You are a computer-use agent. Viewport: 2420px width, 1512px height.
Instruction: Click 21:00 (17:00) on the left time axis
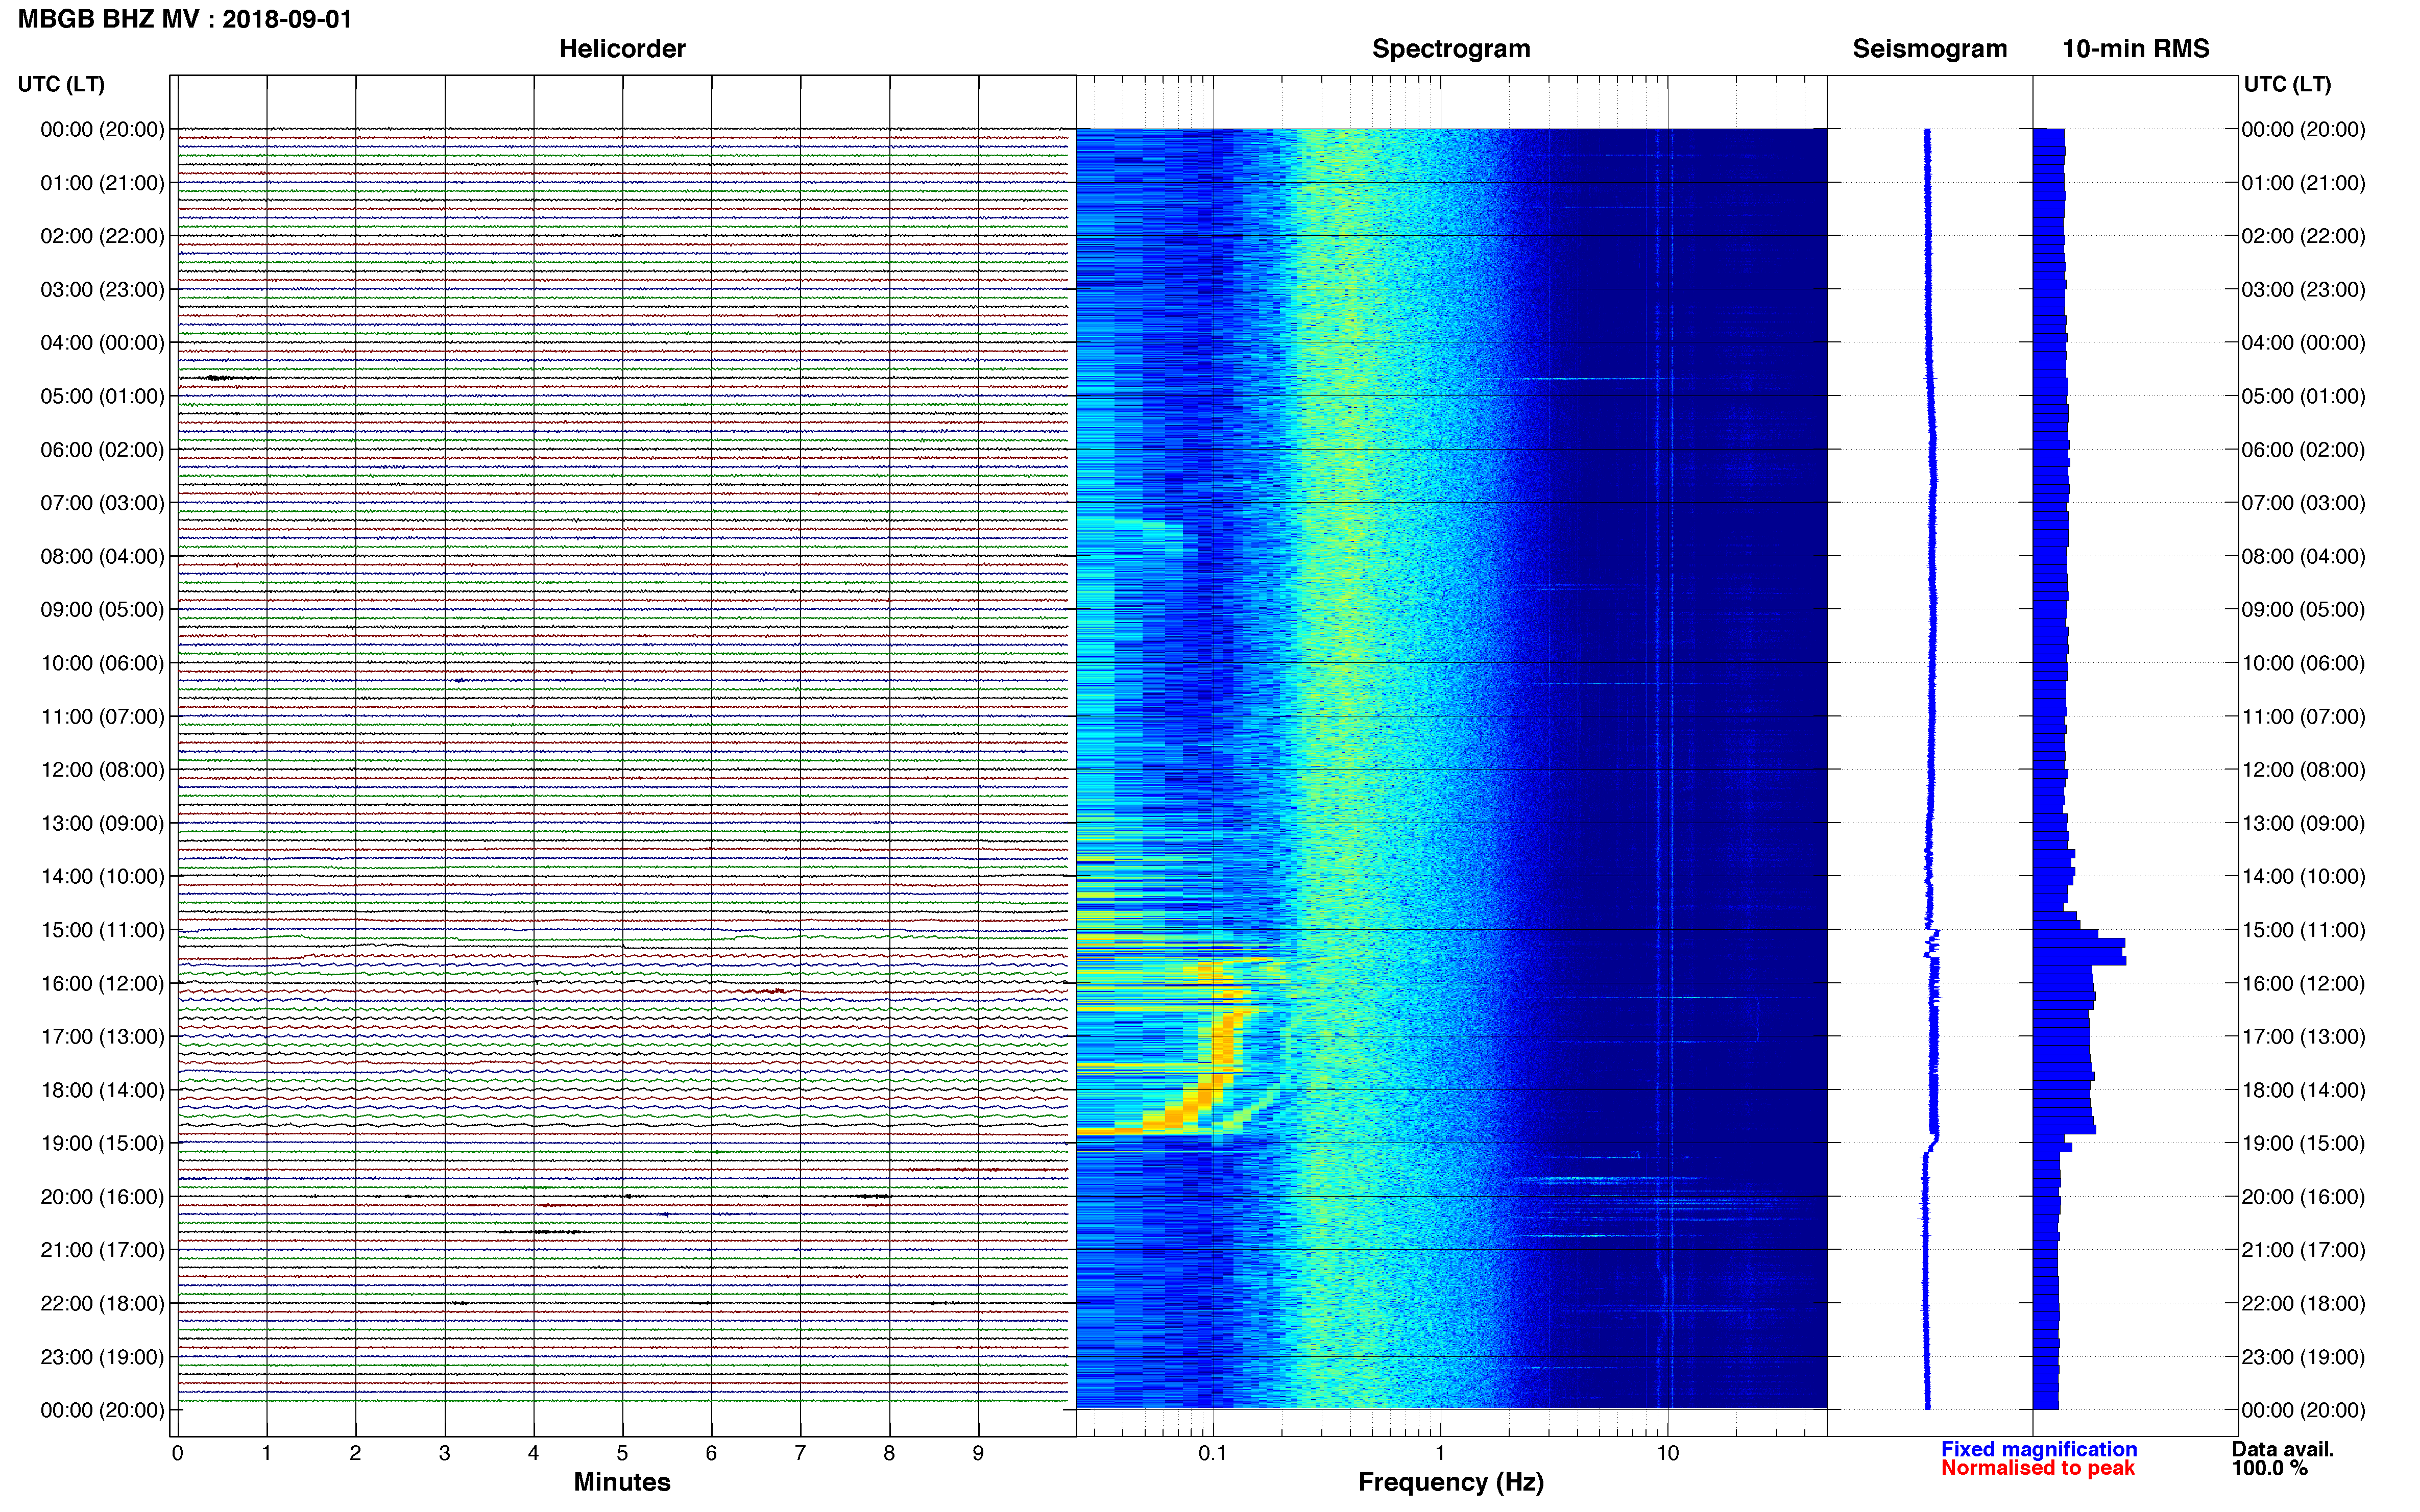[x=102, y=1250]
